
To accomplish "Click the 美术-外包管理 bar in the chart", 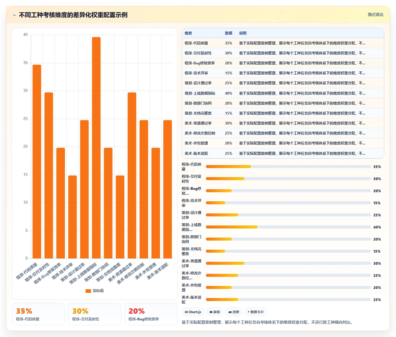I will click(x=156, y=203).
